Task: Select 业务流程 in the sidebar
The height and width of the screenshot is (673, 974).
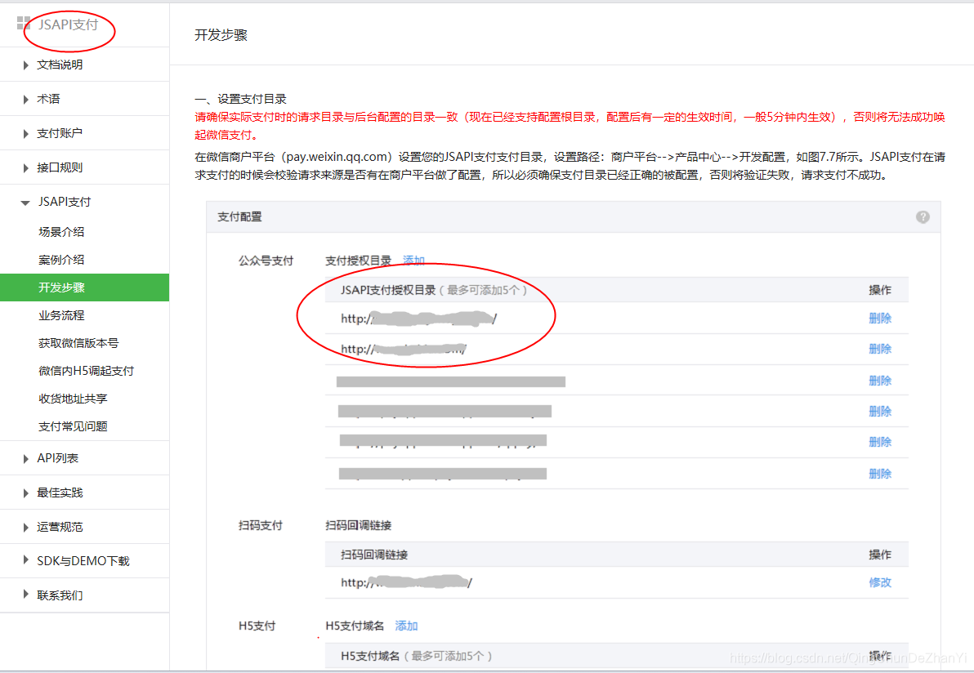Action: (x=62, y=314)
